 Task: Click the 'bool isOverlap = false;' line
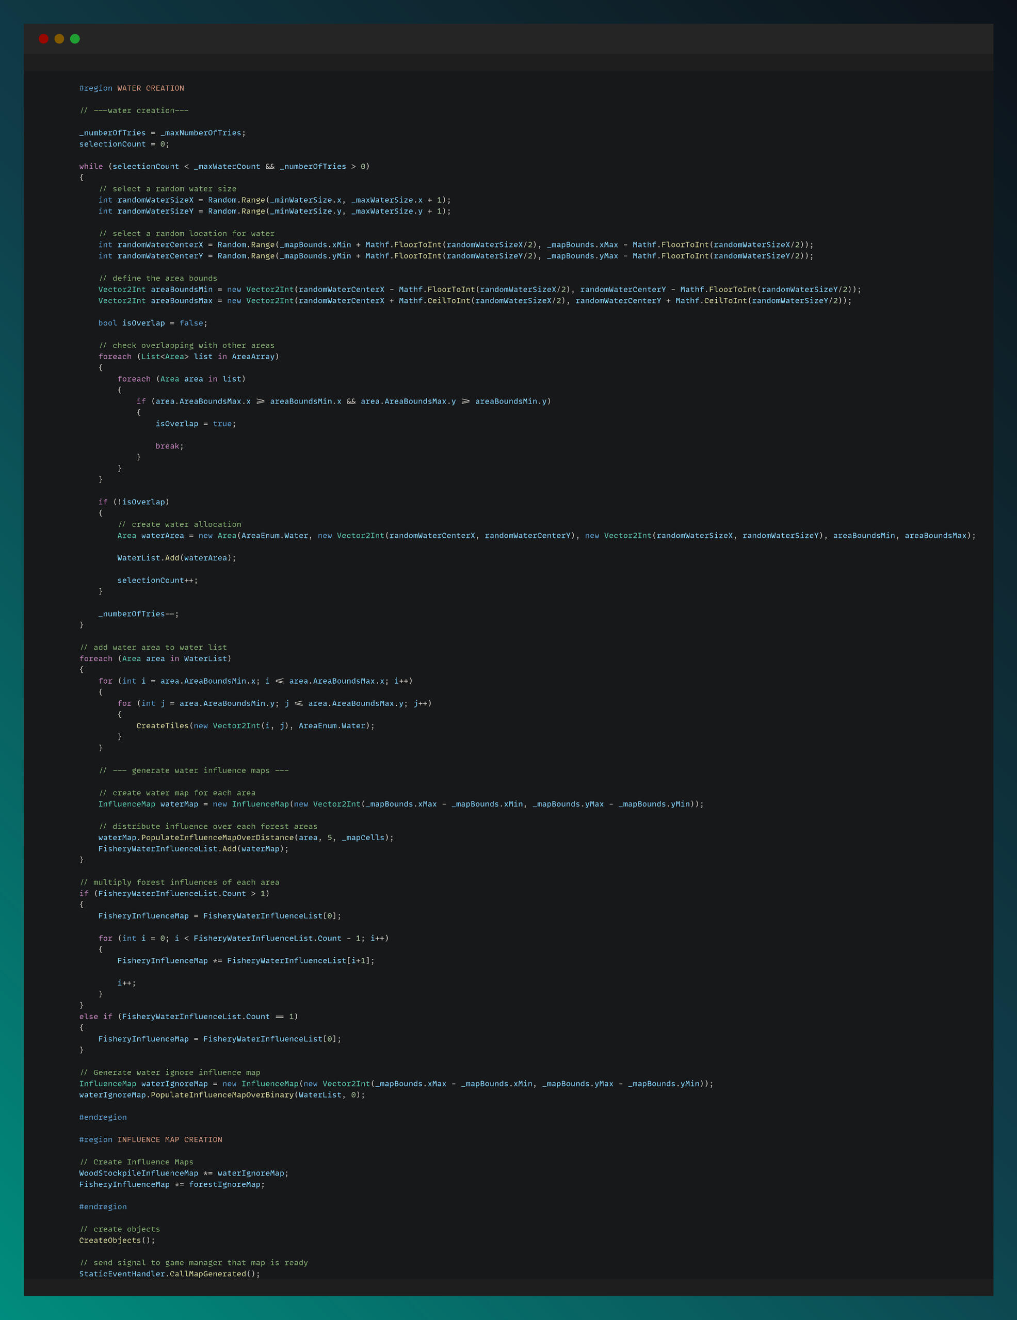153,323
